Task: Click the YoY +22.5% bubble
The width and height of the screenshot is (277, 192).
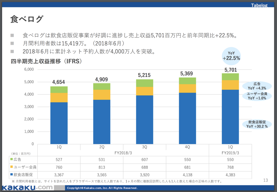Action: tap(231, 56)
